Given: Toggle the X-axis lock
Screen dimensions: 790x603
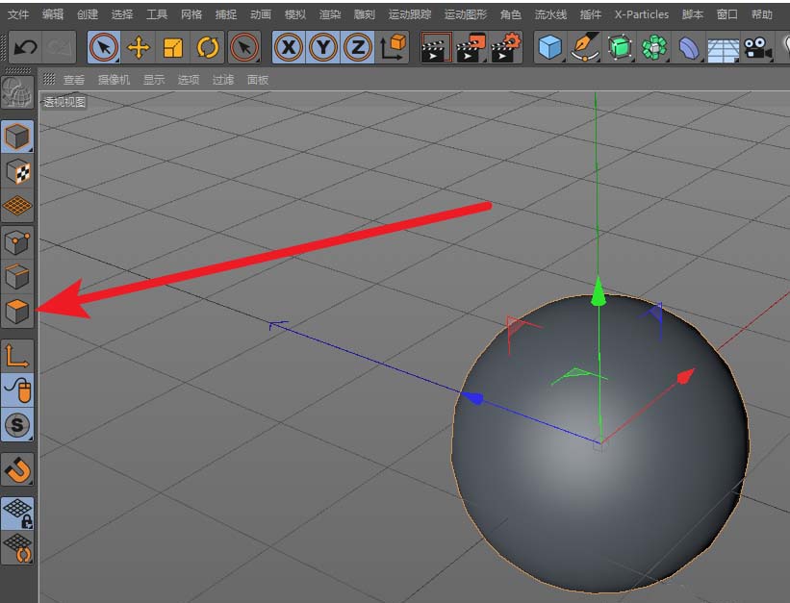Looking at the screenshot, I should 287,46.
